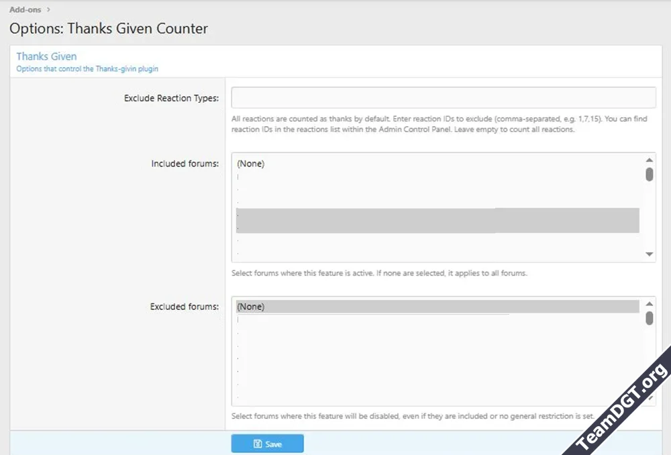Click the Excluded forums label
This screenshot has width=671, height=455.
(184, 307)
